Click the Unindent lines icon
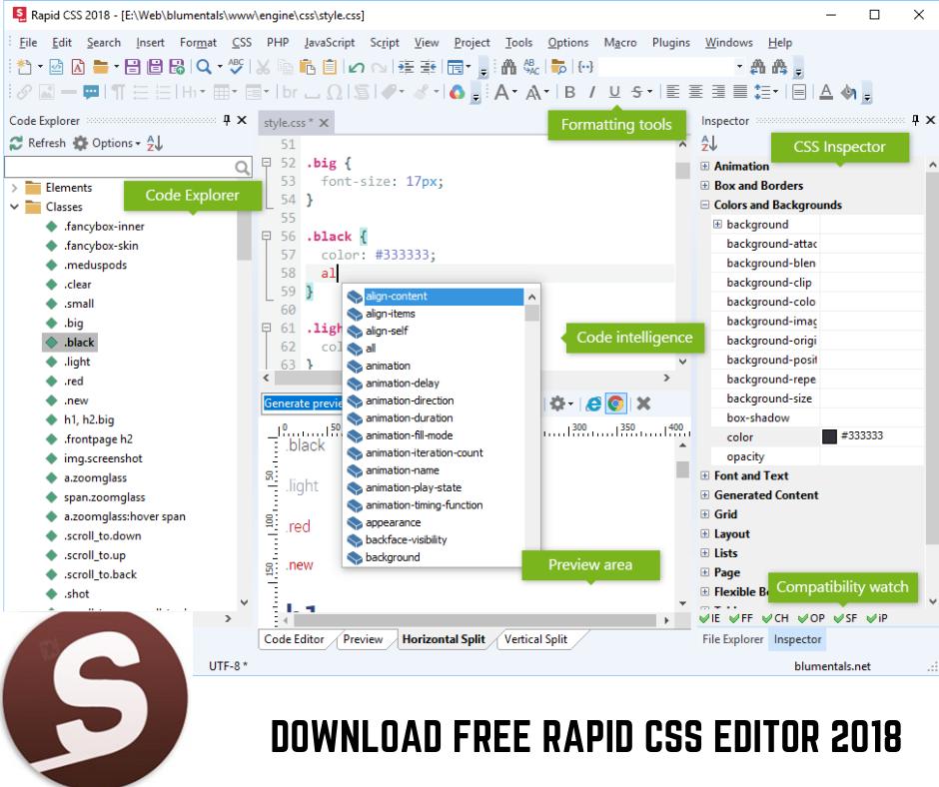Viewport: 939px width, 787px height. tap(429, 67)
